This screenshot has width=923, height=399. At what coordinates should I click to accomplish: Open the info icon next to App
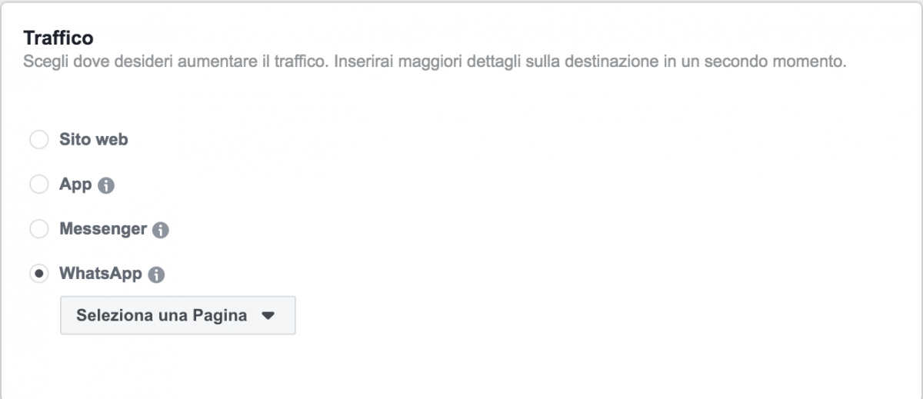tap(107, 185)
